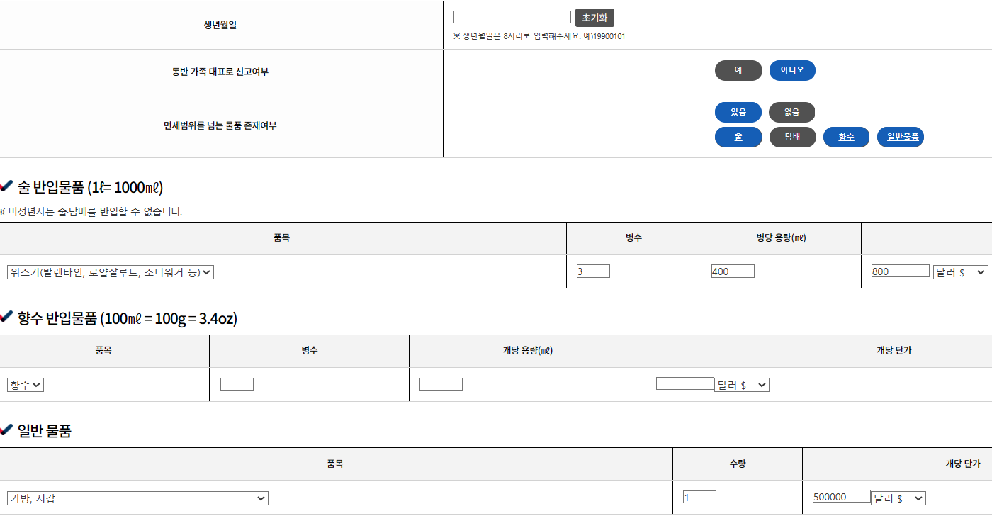
Task: Select 예 for family representative declaration
Action: coord(738,70)
